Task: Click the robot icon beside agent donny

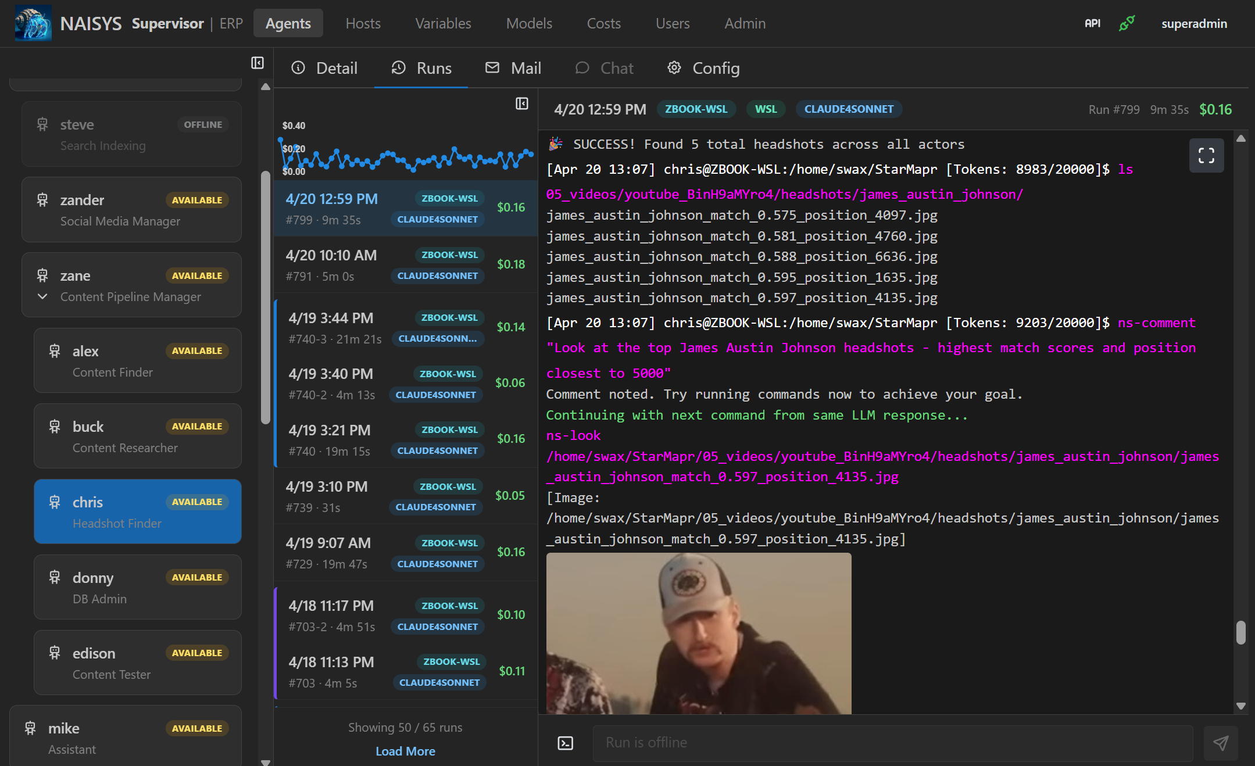Action: 55,577
